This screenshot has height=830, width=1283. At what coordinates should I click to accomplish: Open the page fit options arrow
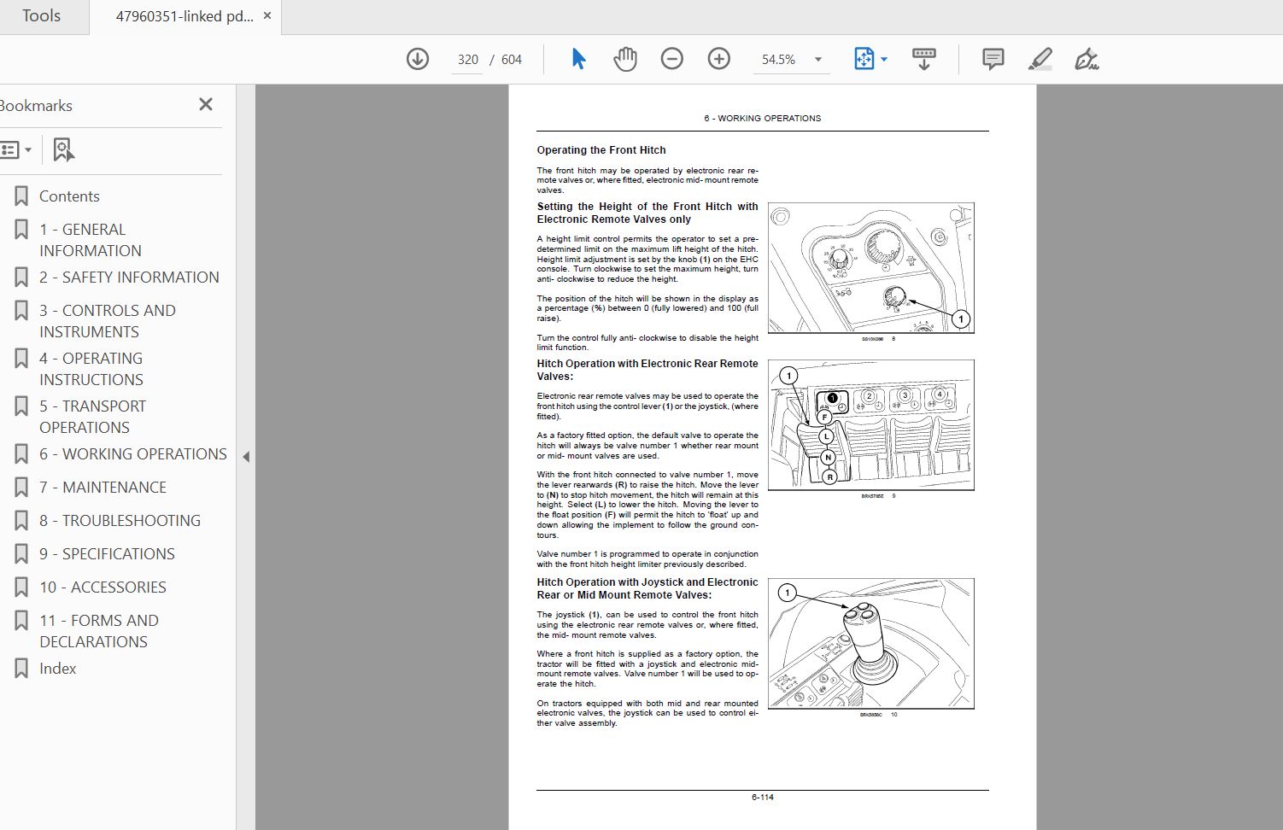point(884,60)
